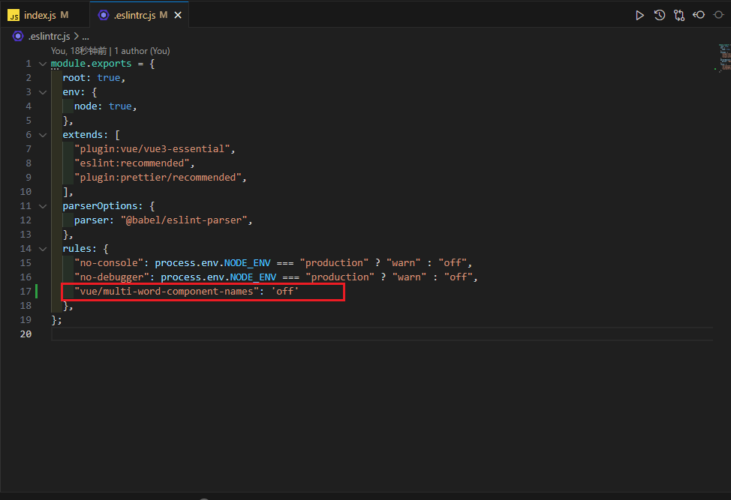Click line number 9 in gutter
This screenshot has width=731, height=500.
[29, 178]
